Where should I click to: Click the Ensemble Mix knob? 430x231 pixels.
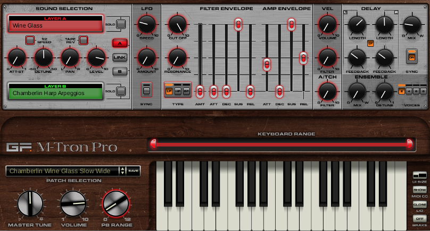pyautogui.click(x=357, y=92)
